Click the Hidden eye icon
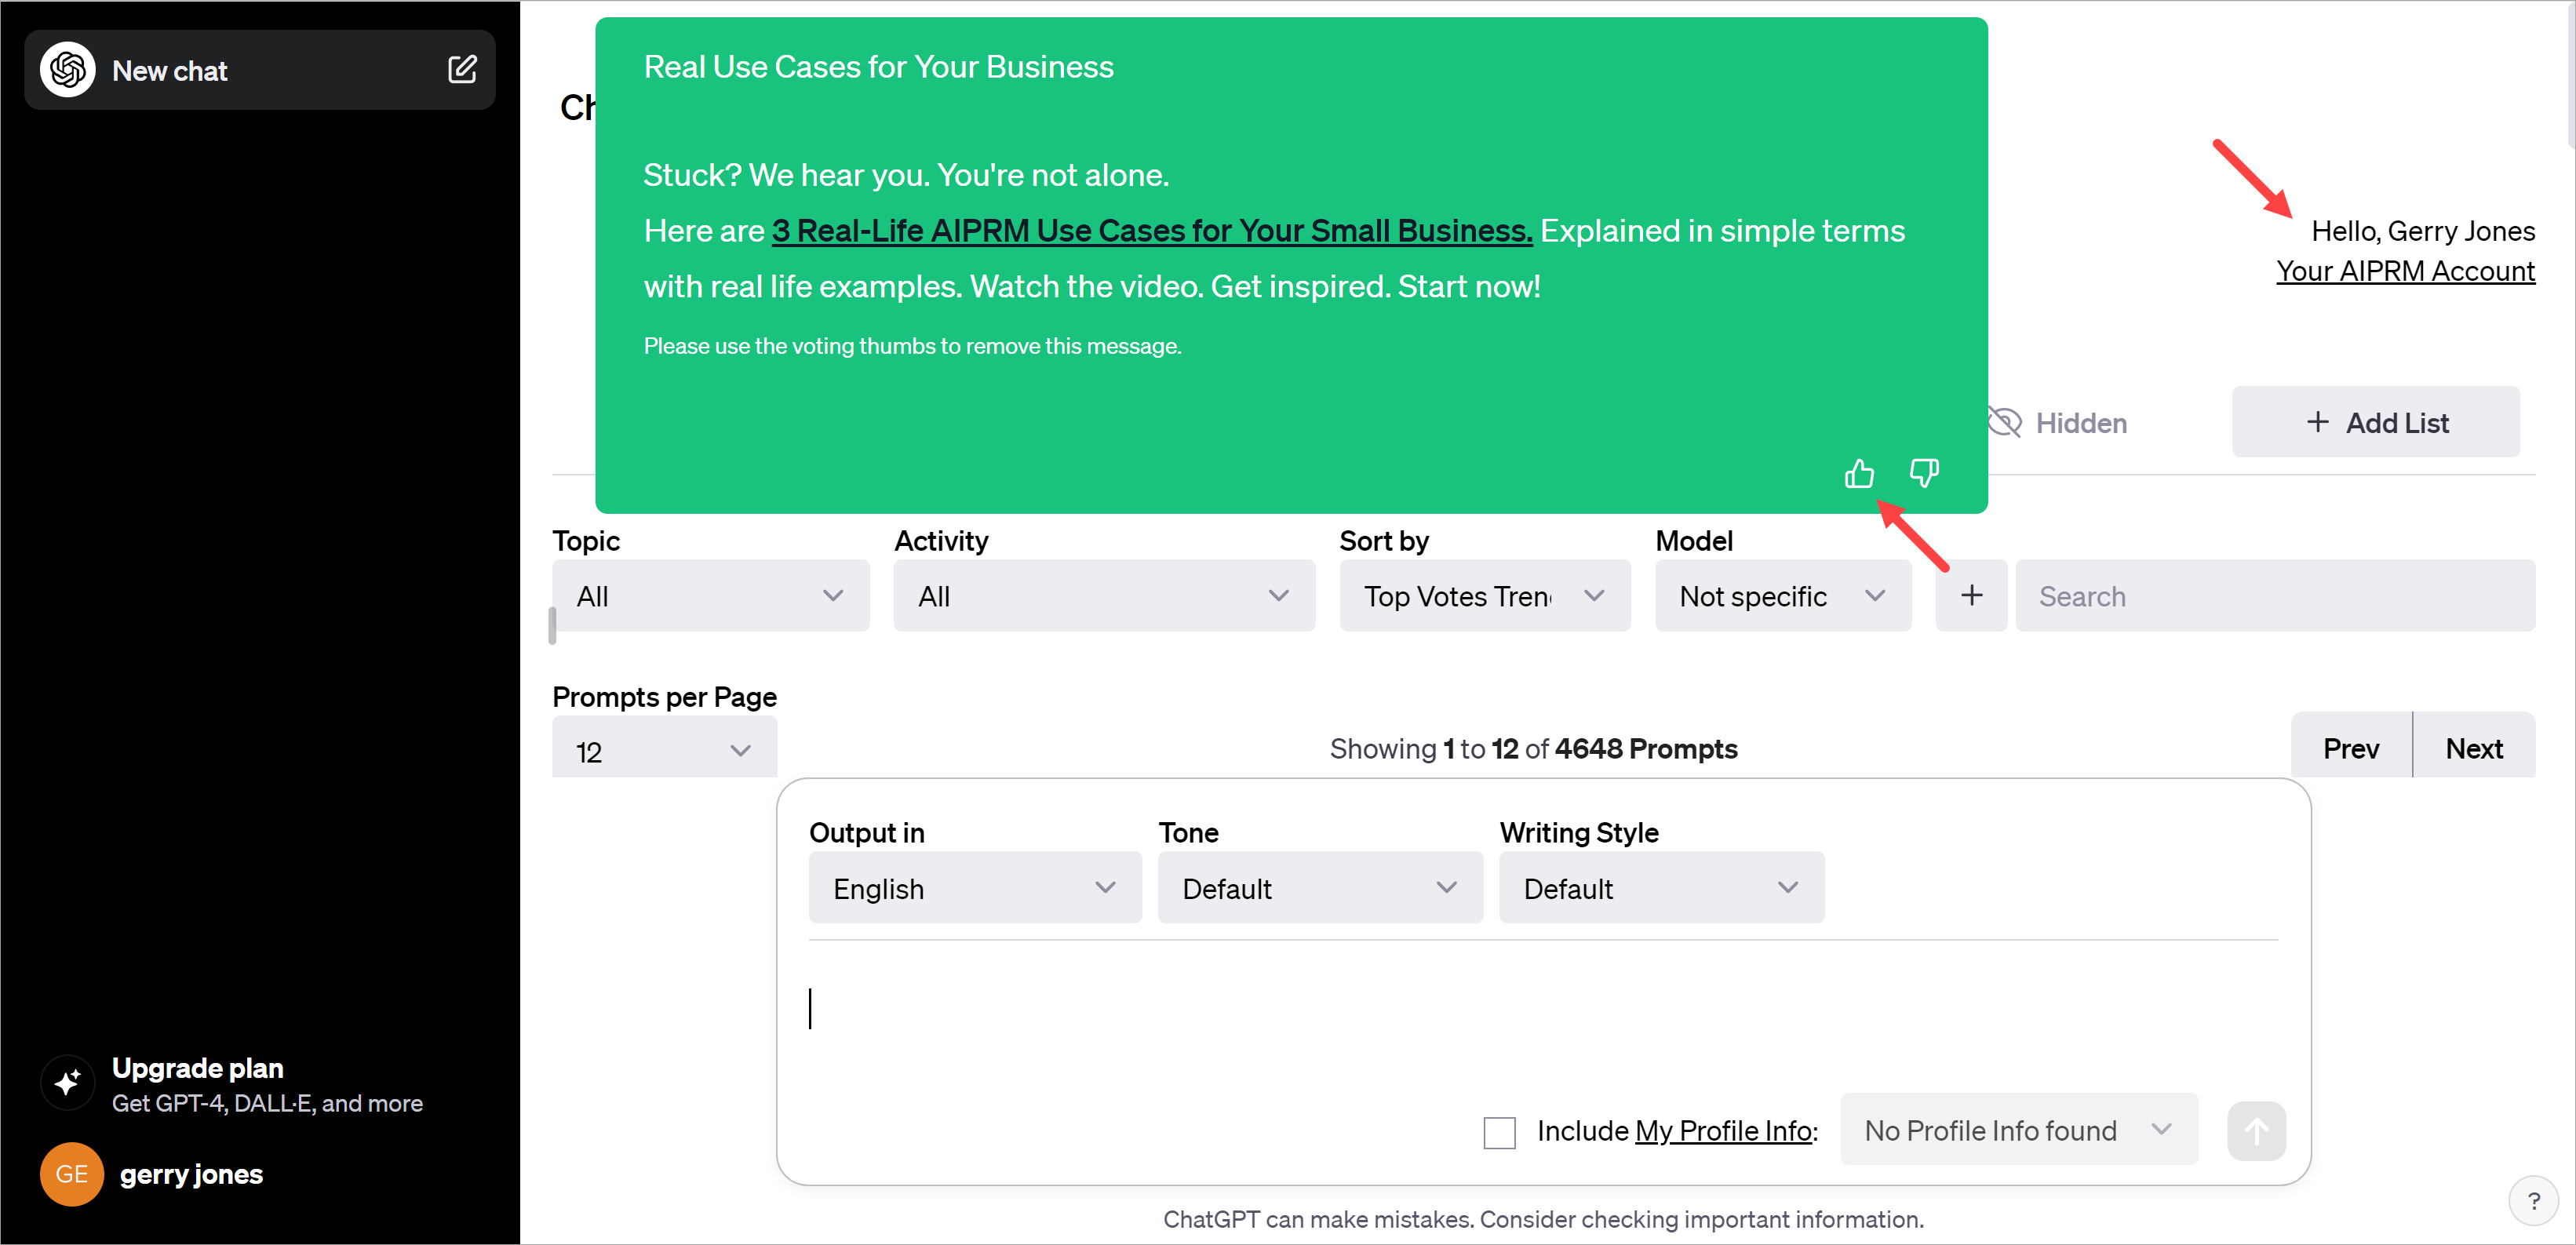The width and height of the screenshot is (2576, 1245). click(x=2001, y=422)
